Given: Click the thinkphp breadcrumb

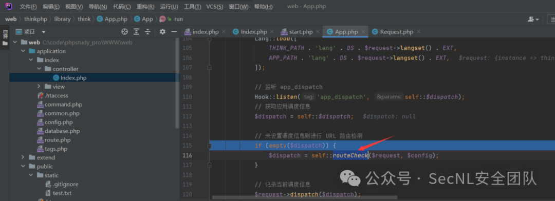Looking at the screenshot, I should pyautogui.click(x=36, y=19).
